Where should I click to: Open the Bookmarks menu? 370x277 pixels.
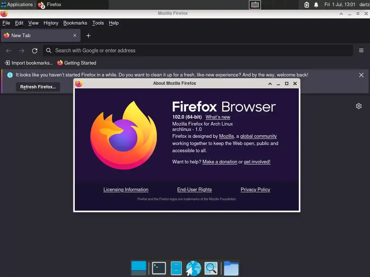click(75, 23)
